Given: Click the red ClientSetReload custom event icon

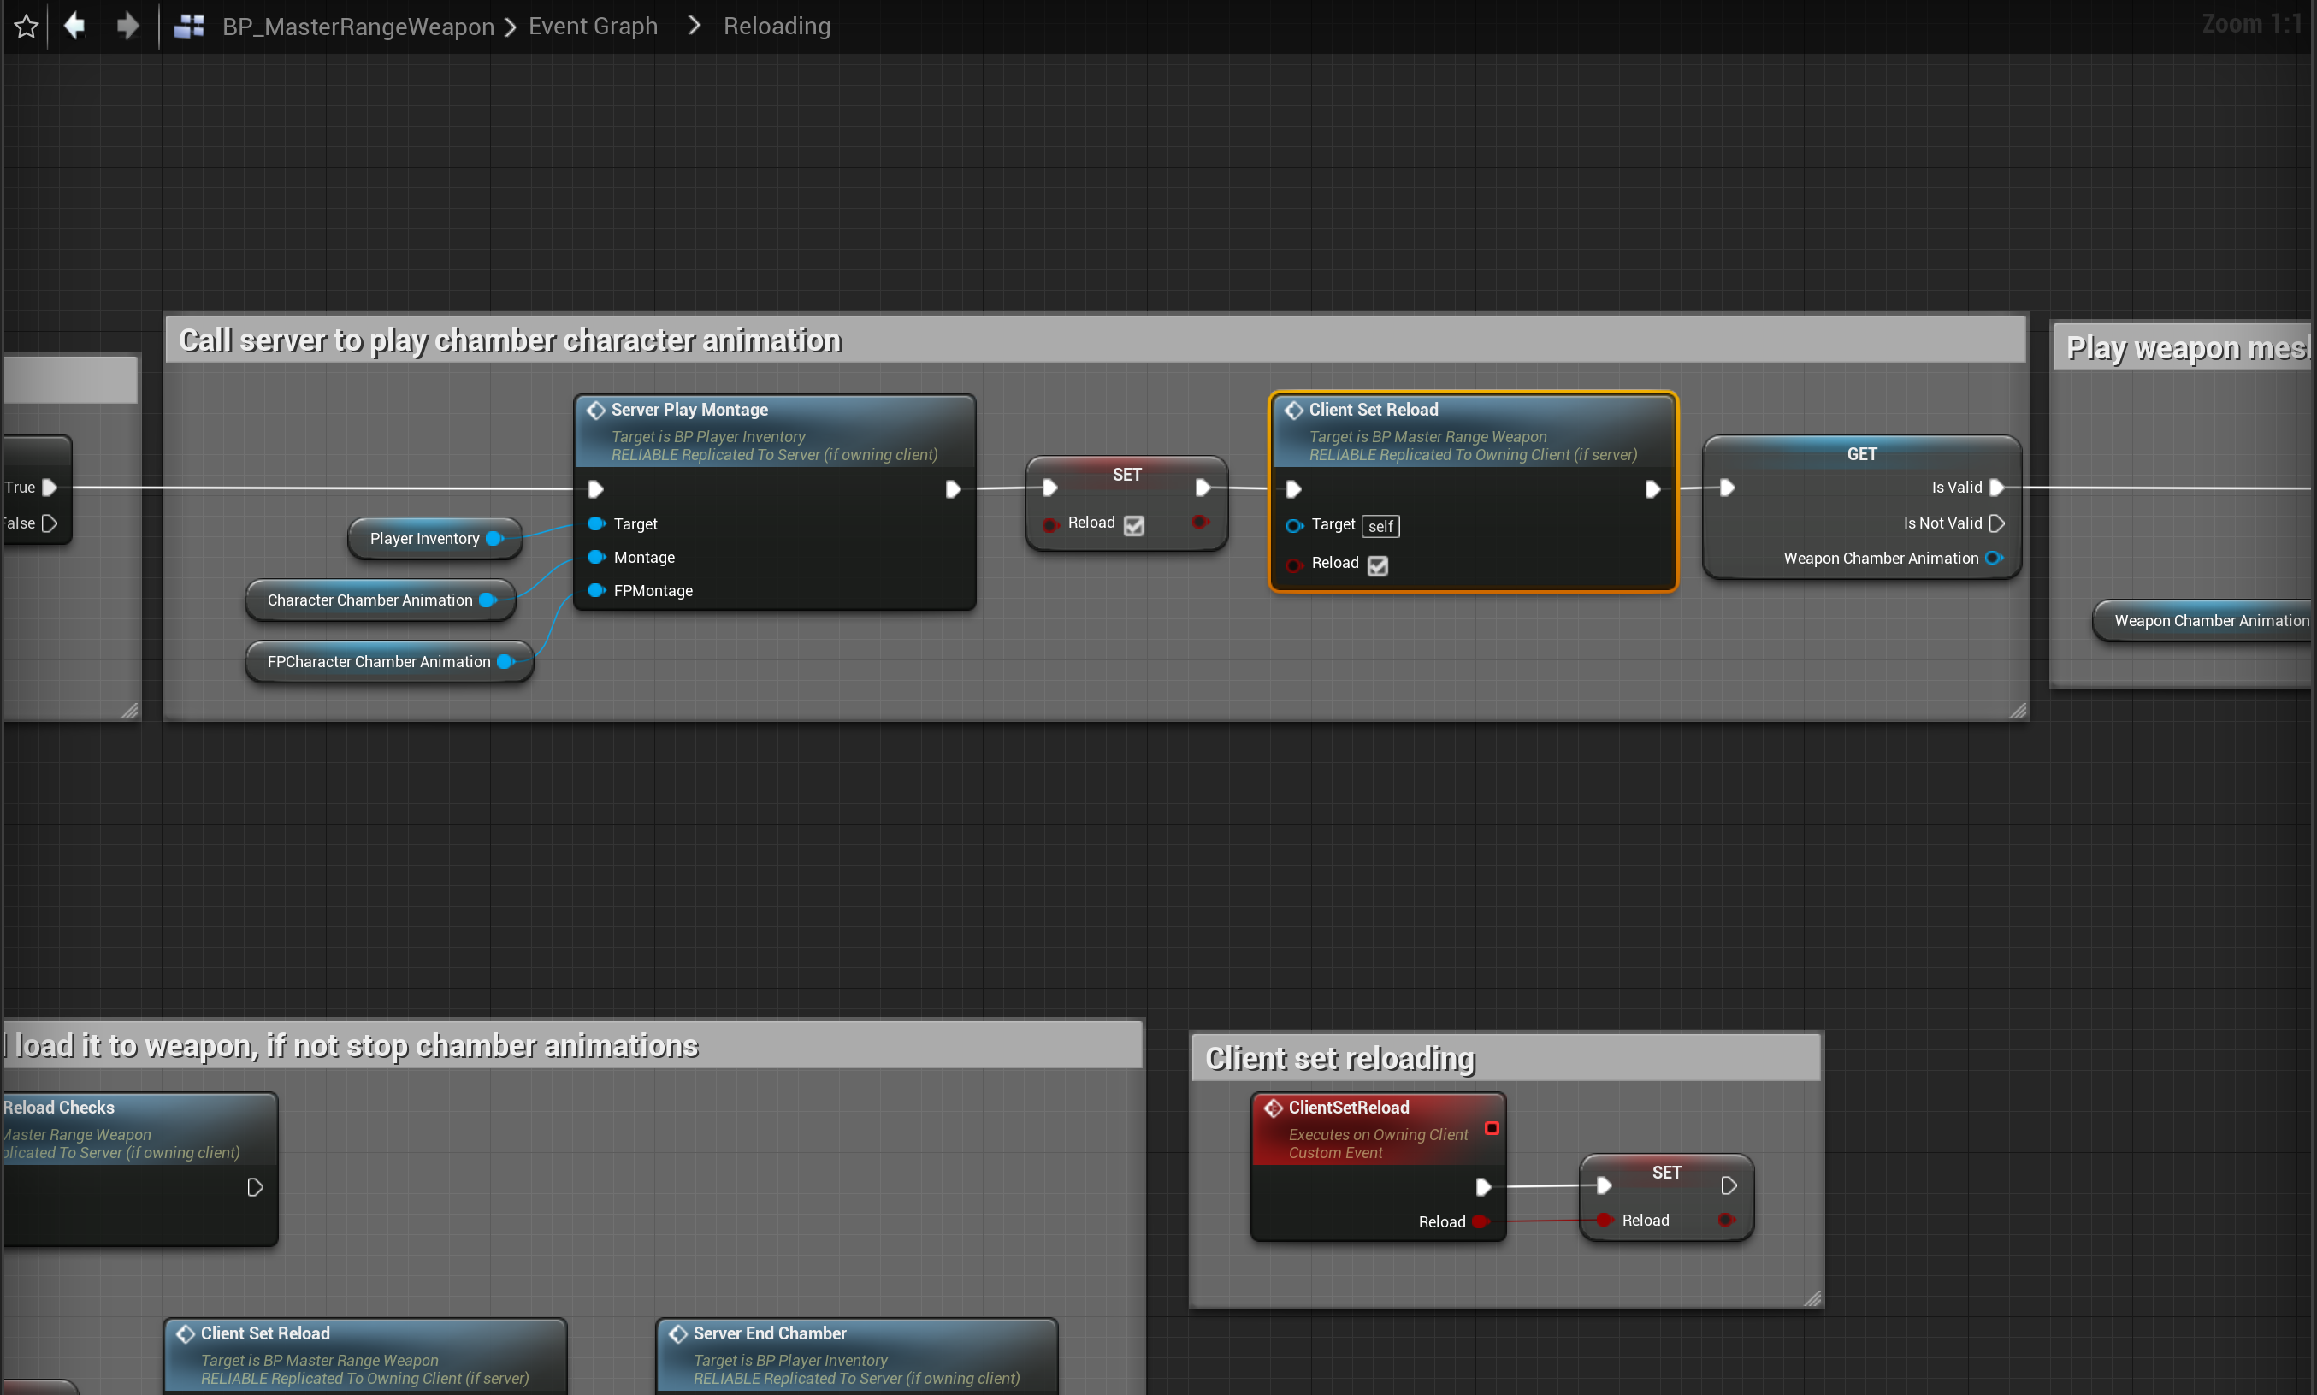Looking at the screenshot, I should tap(1274, 1108).
